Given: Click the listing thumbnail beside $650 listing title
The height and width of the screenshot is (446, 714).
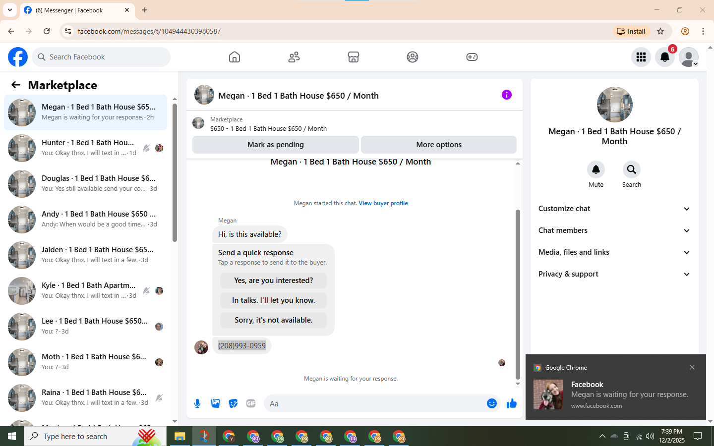Looking at the screenshot, I should click(x=198, y=123).
